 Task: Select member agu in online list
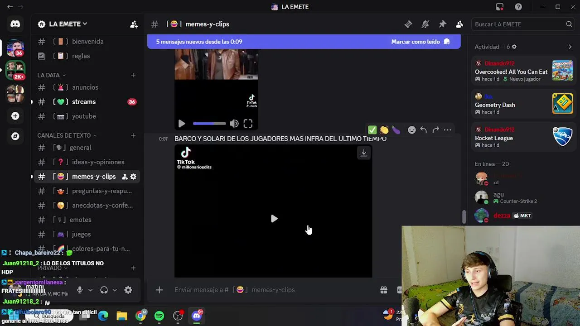pyautogui.click(x=523, y=197)
